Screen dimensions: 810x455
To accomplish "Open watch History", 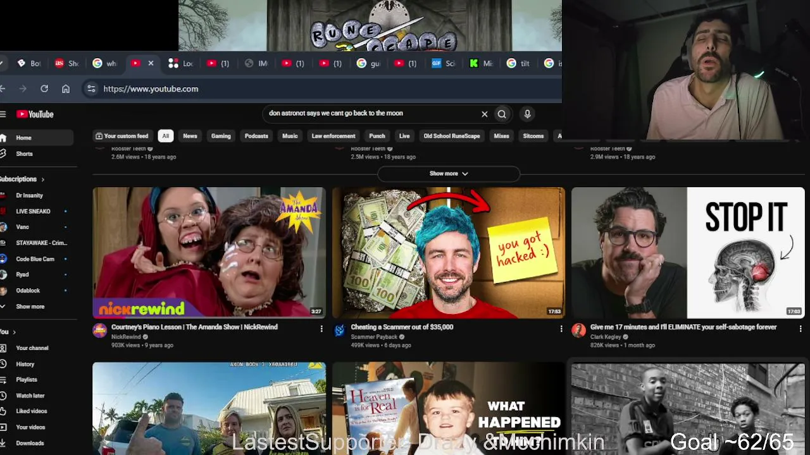I will pyautogui.click(x=25, y=364).
